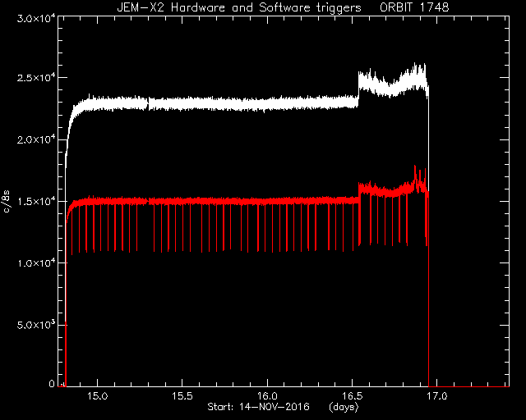Click the 16.0 x-axis tick label
This screenshot has height=420, width=526.
click(267, 396)
